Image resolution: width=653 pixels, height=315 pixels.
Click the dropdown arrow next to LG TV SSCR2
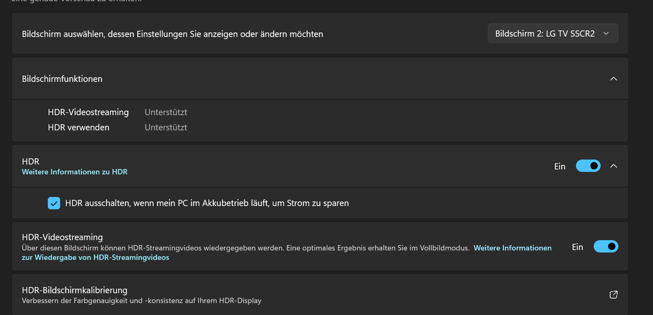(606, 33)
